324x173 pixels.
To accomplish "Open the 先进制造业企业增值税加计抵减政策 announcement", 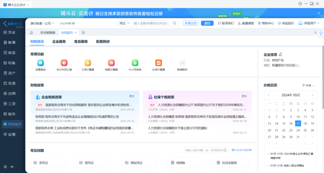I will [x=77, y=116].
